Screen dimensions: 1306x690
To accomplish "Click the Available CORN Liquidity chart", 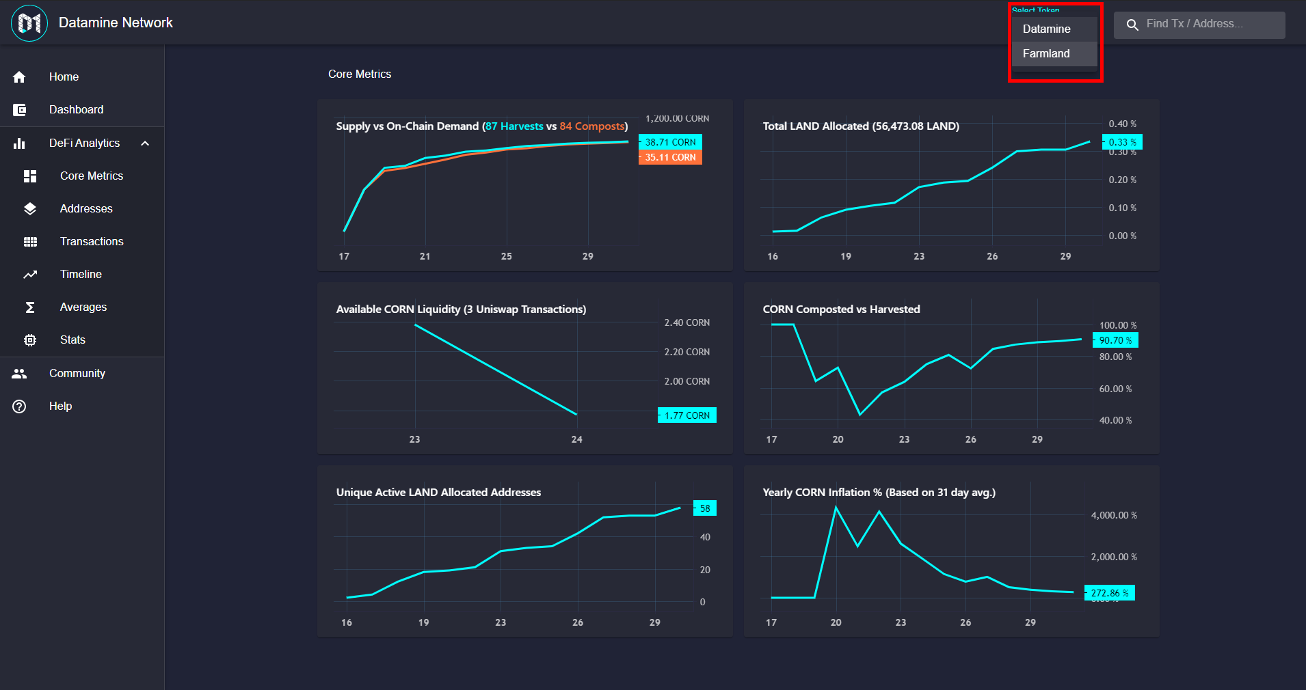I will [525, 368].
